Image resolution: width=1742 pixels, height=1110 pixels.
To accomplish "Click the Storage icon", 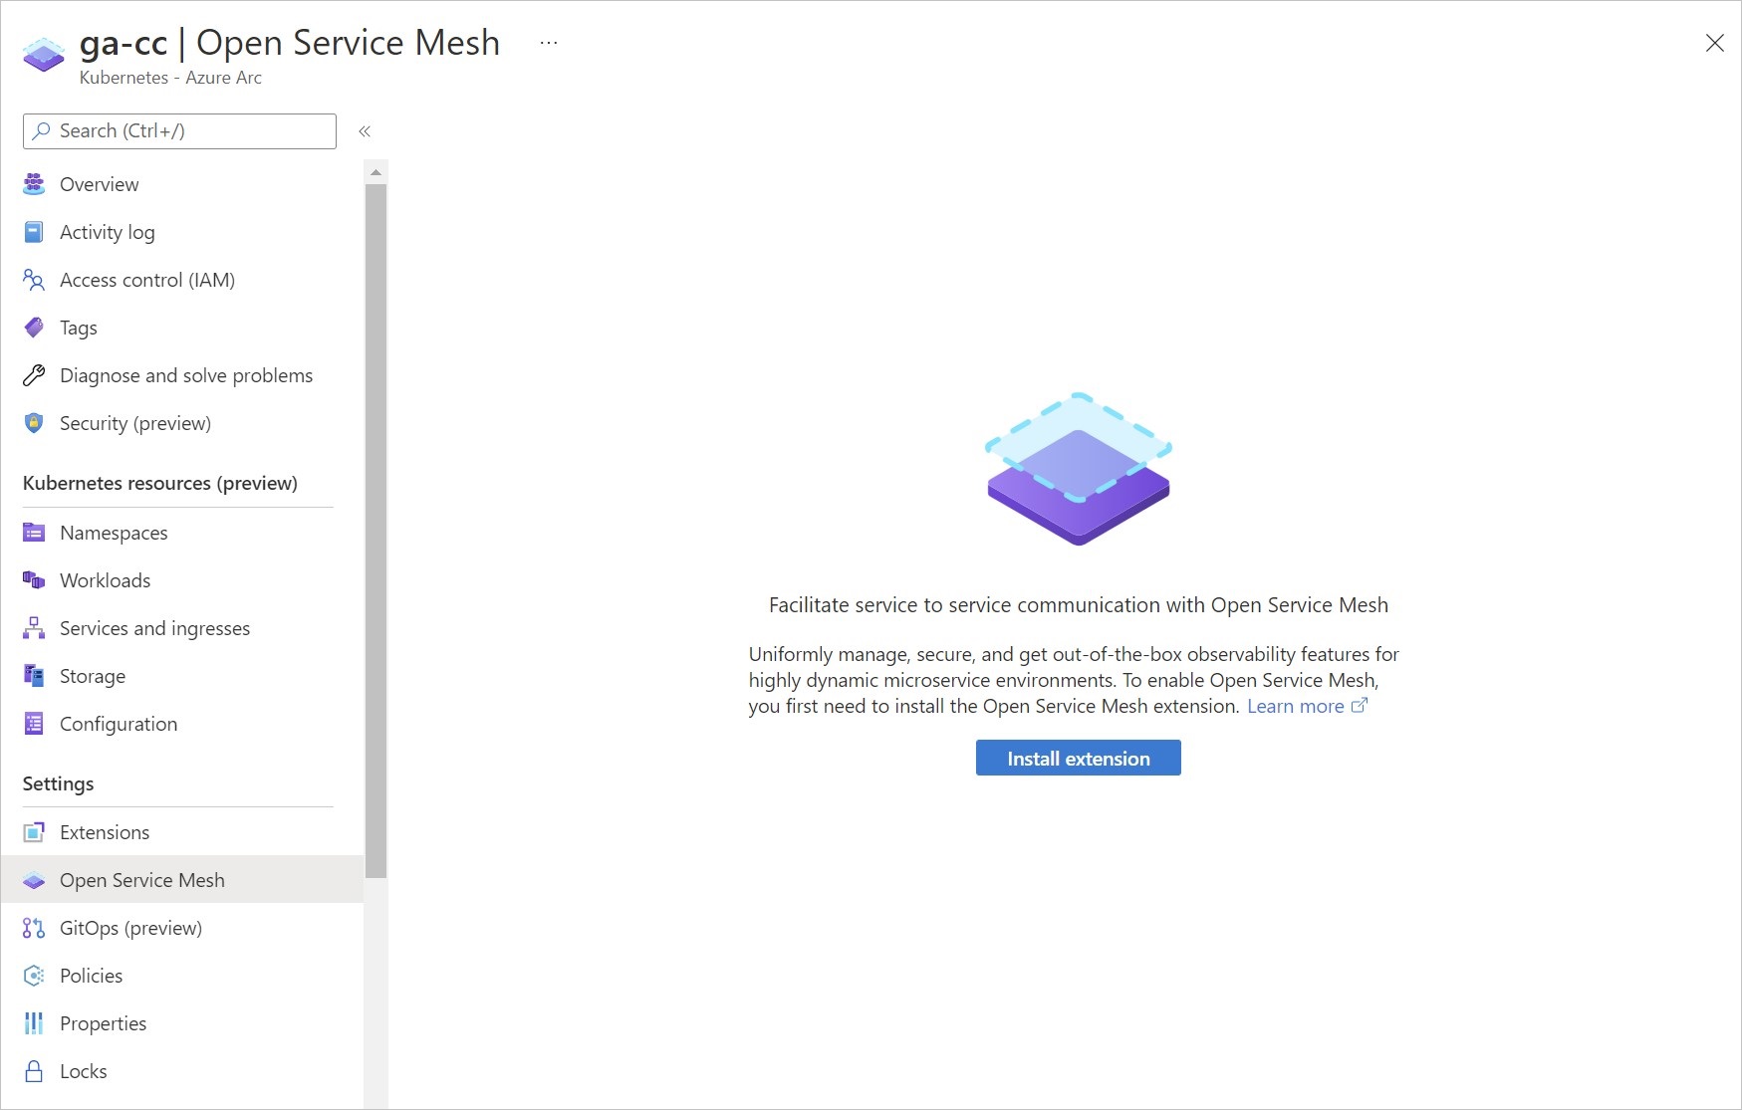I will pos(34,676).
